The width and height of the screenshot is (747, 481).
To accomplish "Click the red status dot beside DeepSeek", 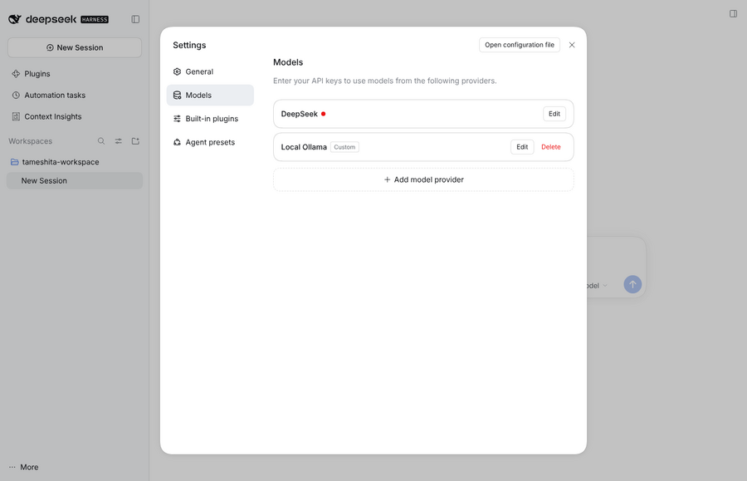I will pyautogui.click(x=323, y=114).
